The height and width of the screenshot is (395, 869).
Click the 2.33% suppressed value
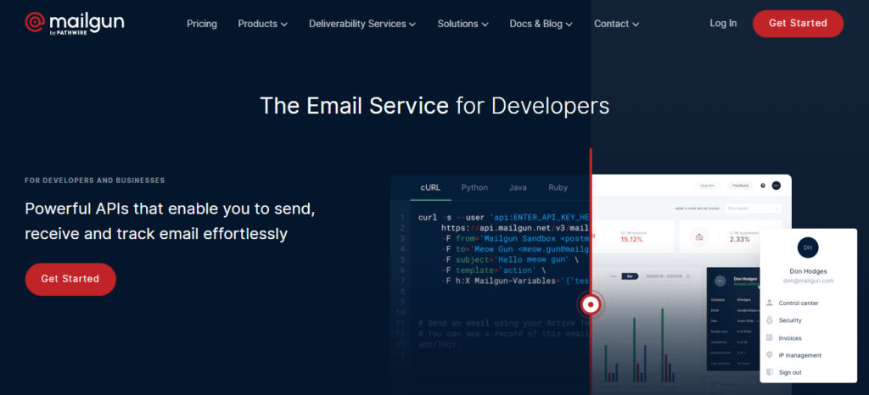pyautogui.click(x=740, y=240)
